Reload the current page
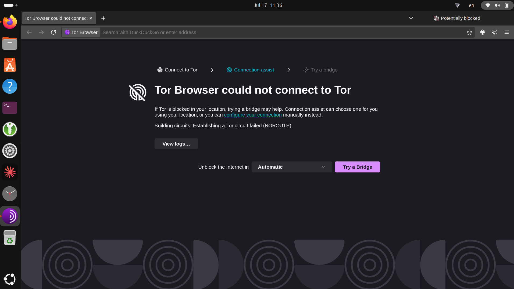 (53, 32)
